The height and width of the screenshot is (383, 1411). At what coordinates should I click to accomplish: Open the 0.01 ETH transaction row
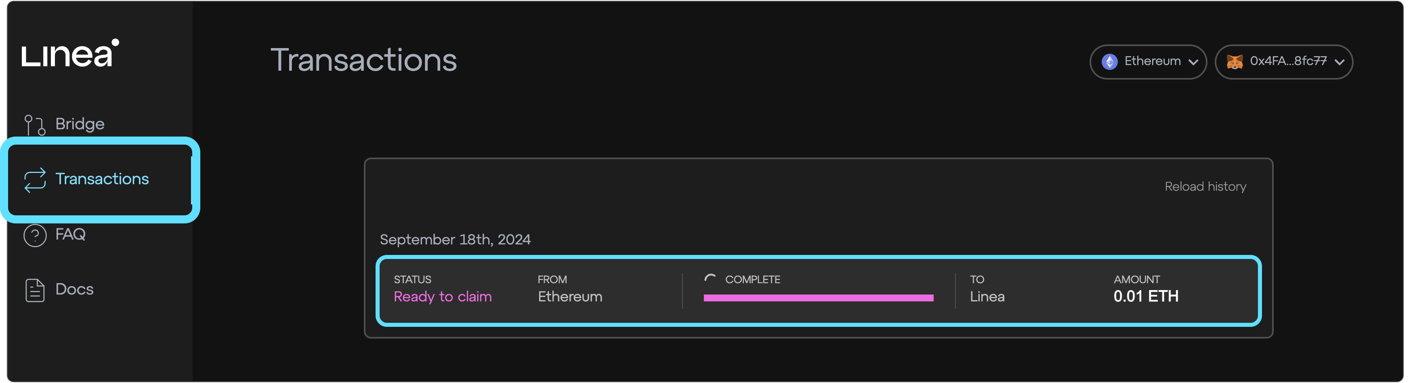[818, 291]
